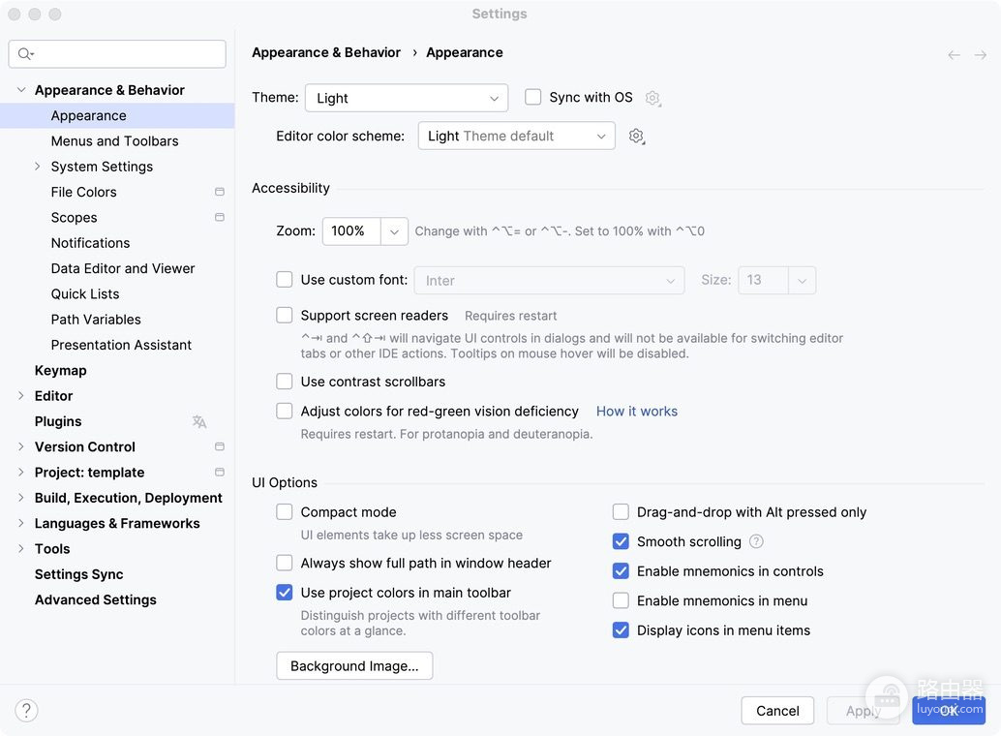The image size is (1001, 736).
Task: Open the Help question mark button
Action: tap(26, 711)
